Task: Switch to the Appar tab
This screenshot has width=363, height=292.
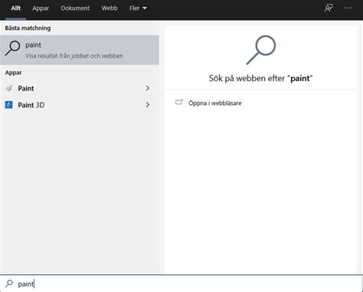Action: coord(41,8)
